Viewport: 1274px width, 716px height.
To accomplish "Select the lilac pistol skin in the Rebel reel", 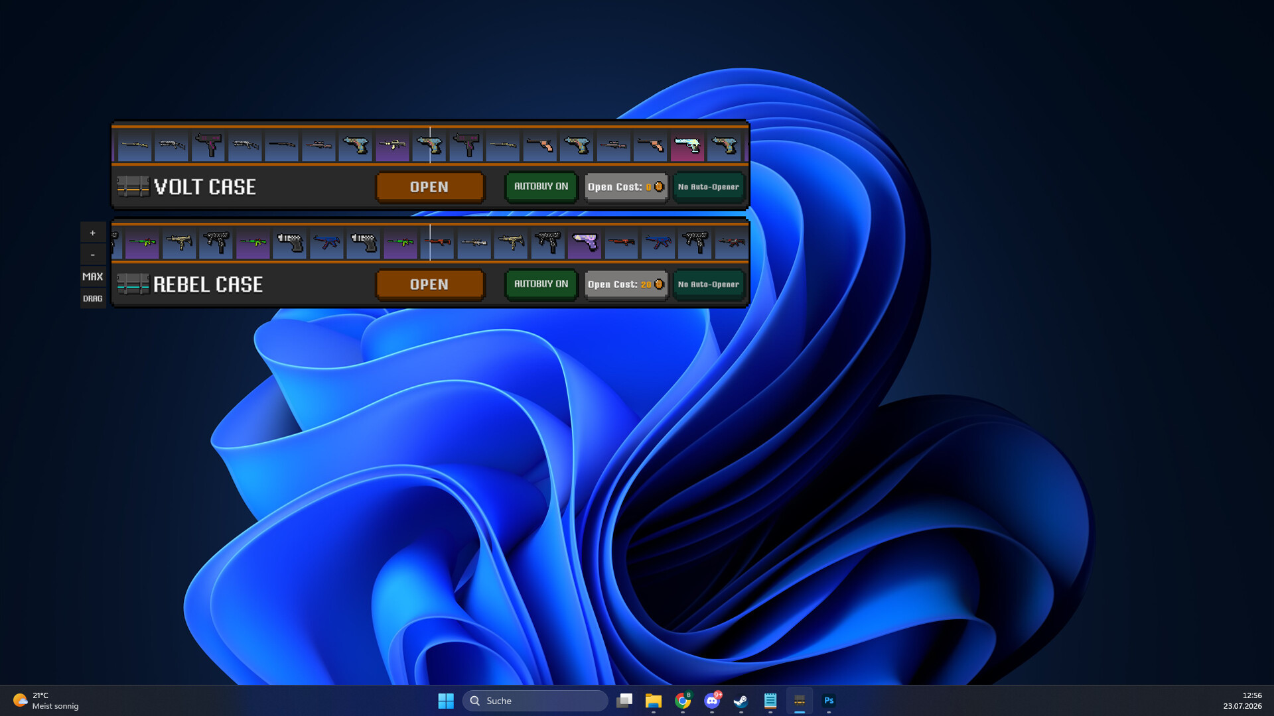I will 585,243.
